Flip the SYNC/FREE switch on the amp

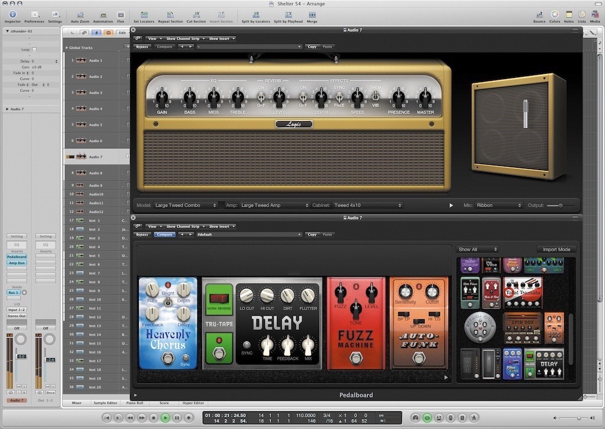tap(339, 96)
